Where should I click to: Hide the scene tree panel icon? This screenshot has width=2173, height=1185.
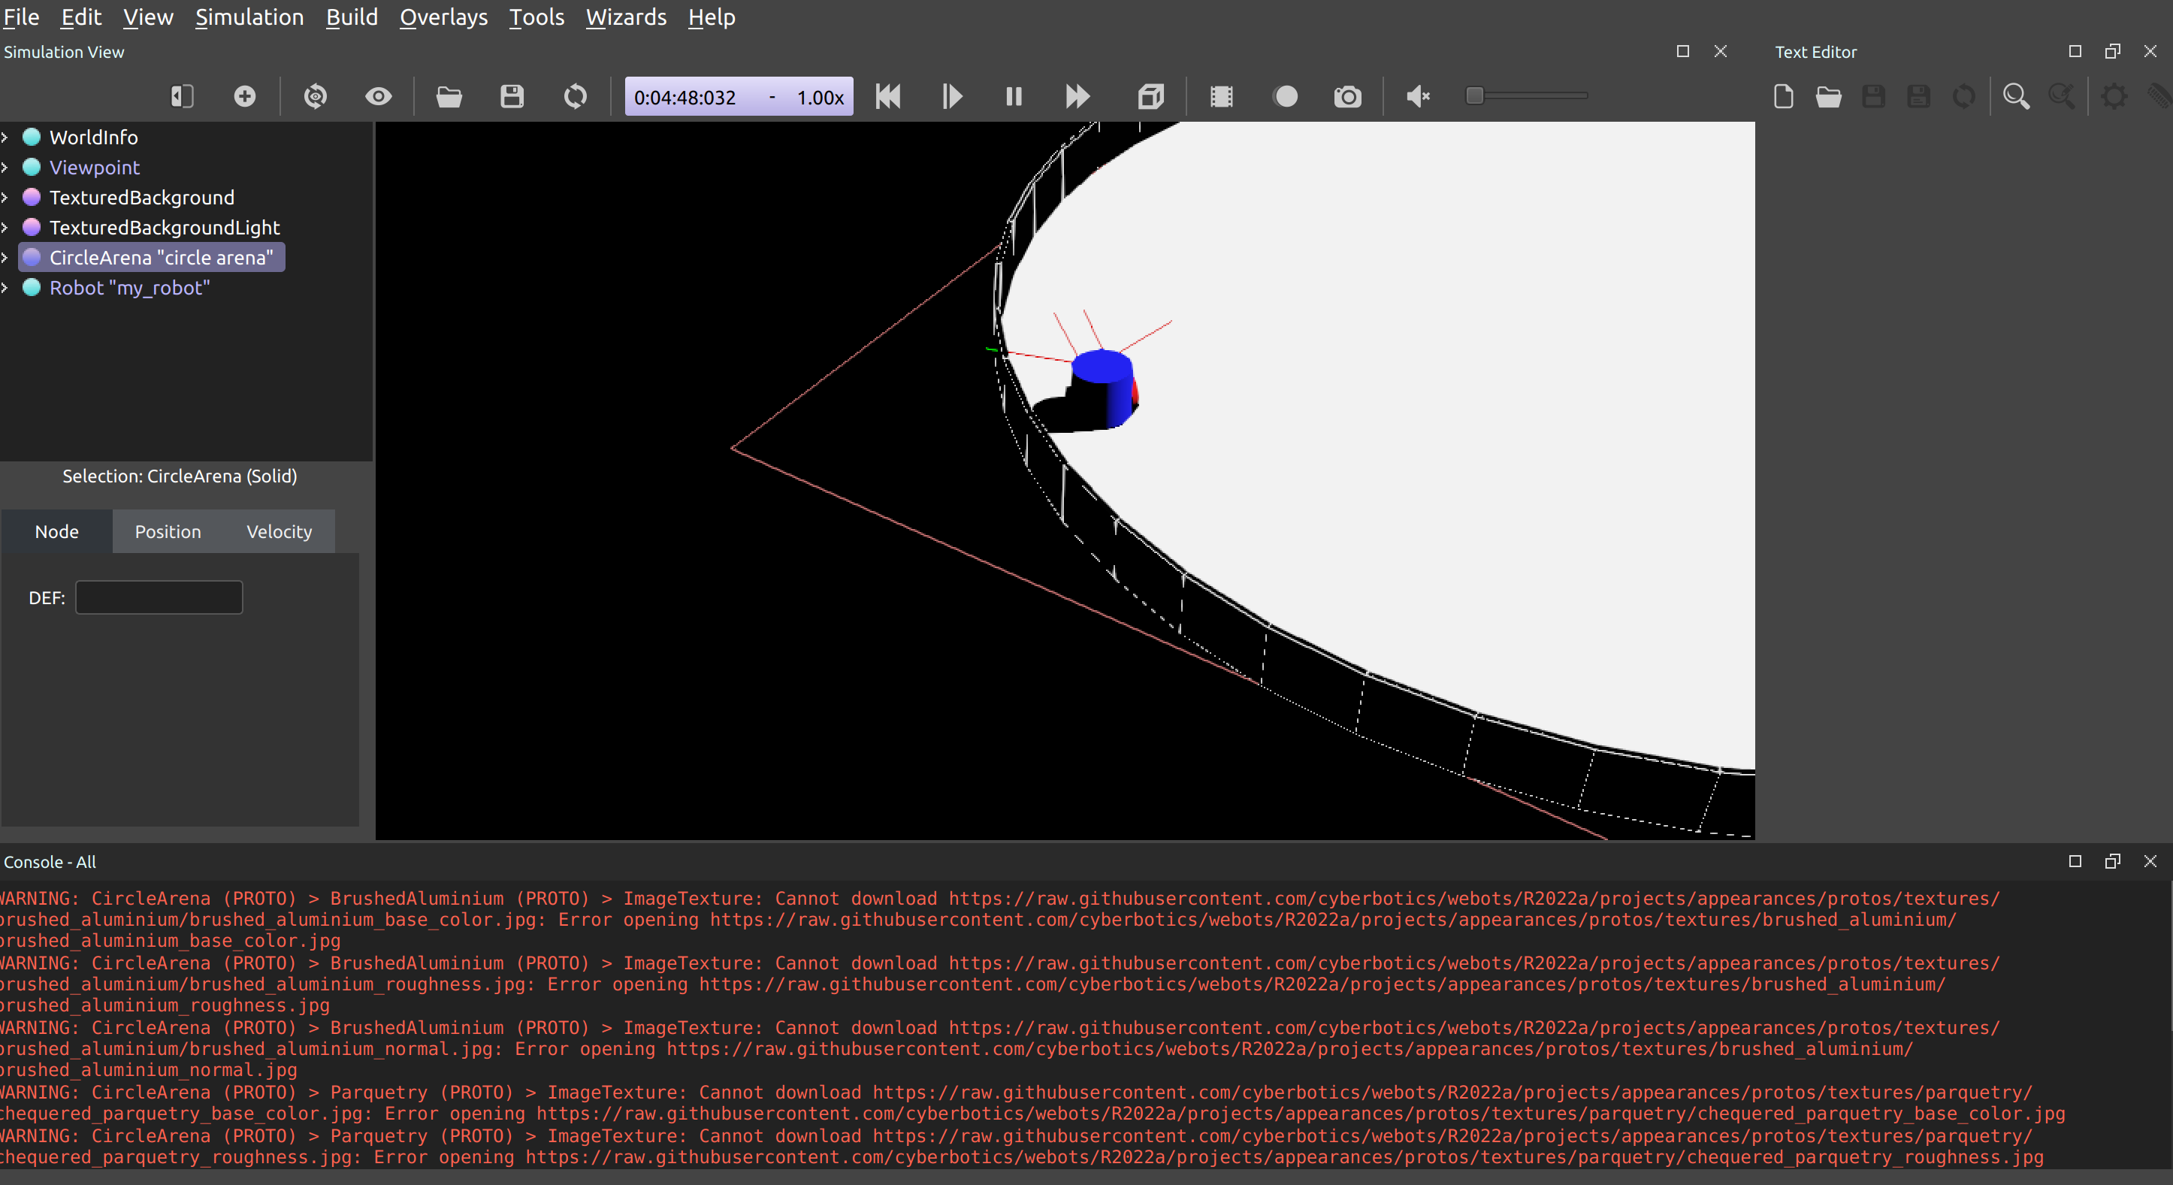[x=181, y=96]
